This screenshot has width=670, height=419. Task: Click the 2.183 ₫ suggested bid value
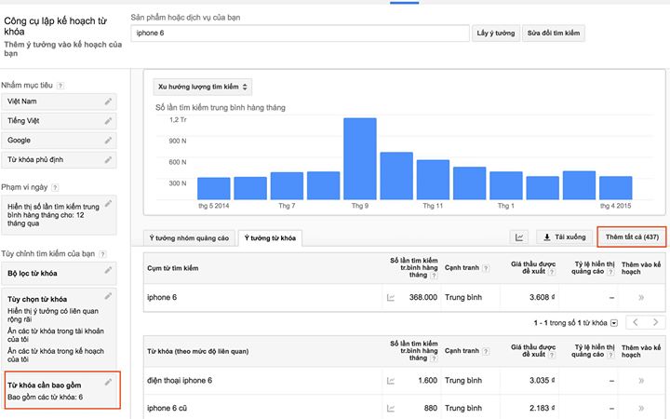pos(542,408)
